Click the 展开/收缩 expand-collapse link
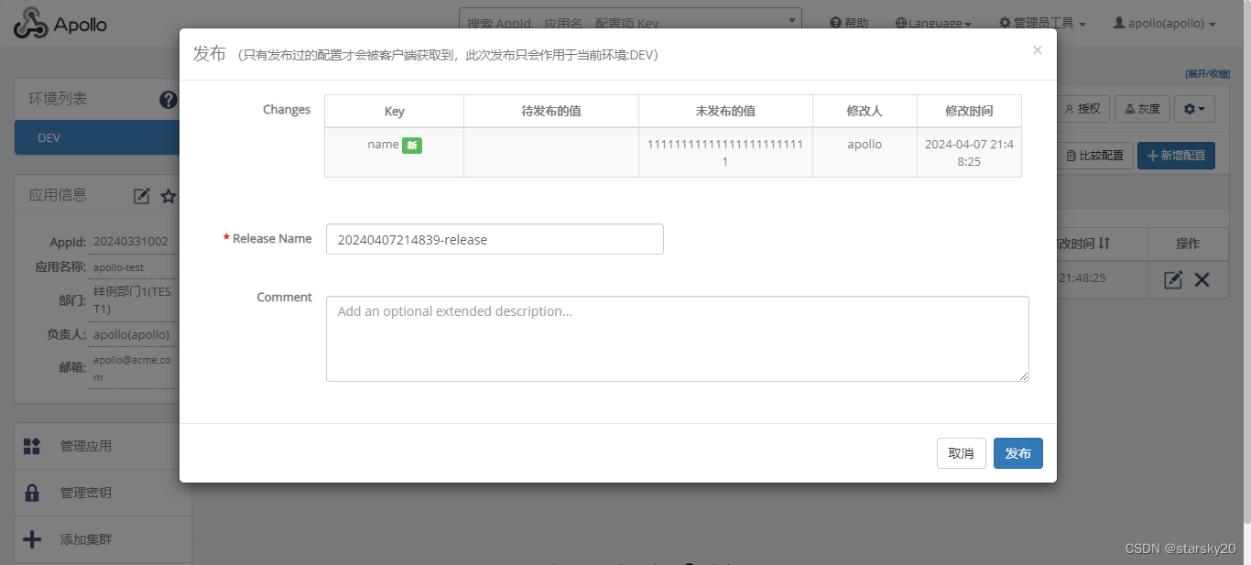 1208,74
